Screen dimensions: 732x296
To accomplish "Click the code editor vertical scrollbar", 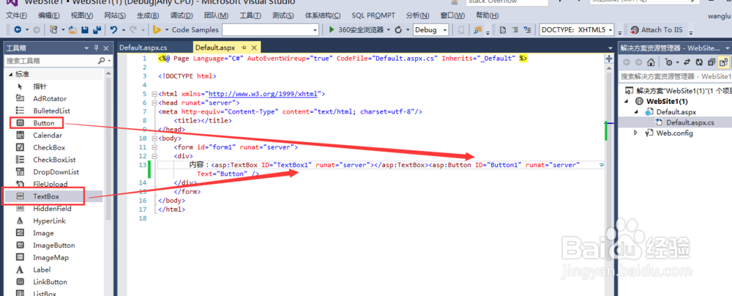I will (609, 180).
